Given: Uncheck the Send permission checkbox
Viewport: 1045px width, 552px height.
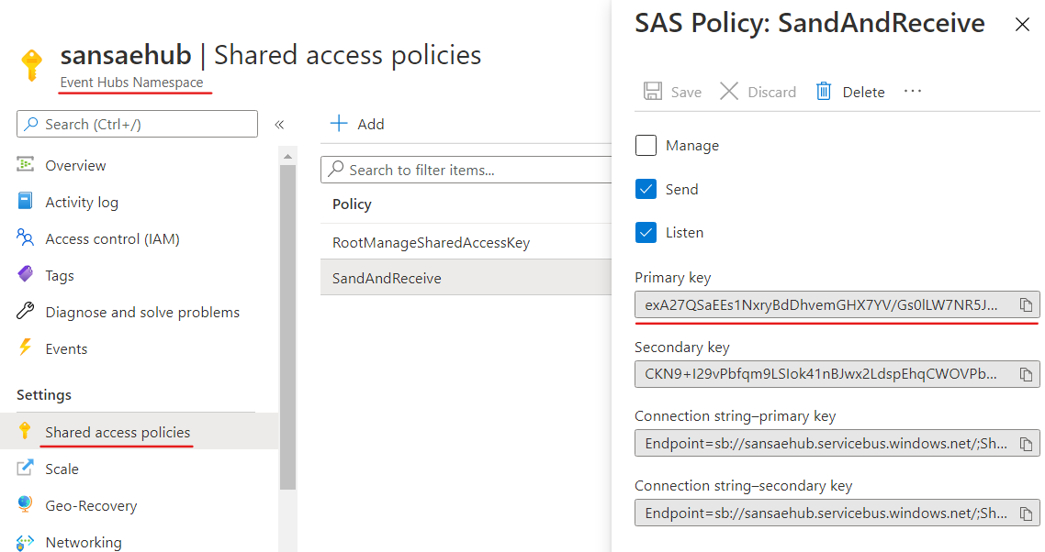Looking at the screenshot, I should (x=646, y=189).
